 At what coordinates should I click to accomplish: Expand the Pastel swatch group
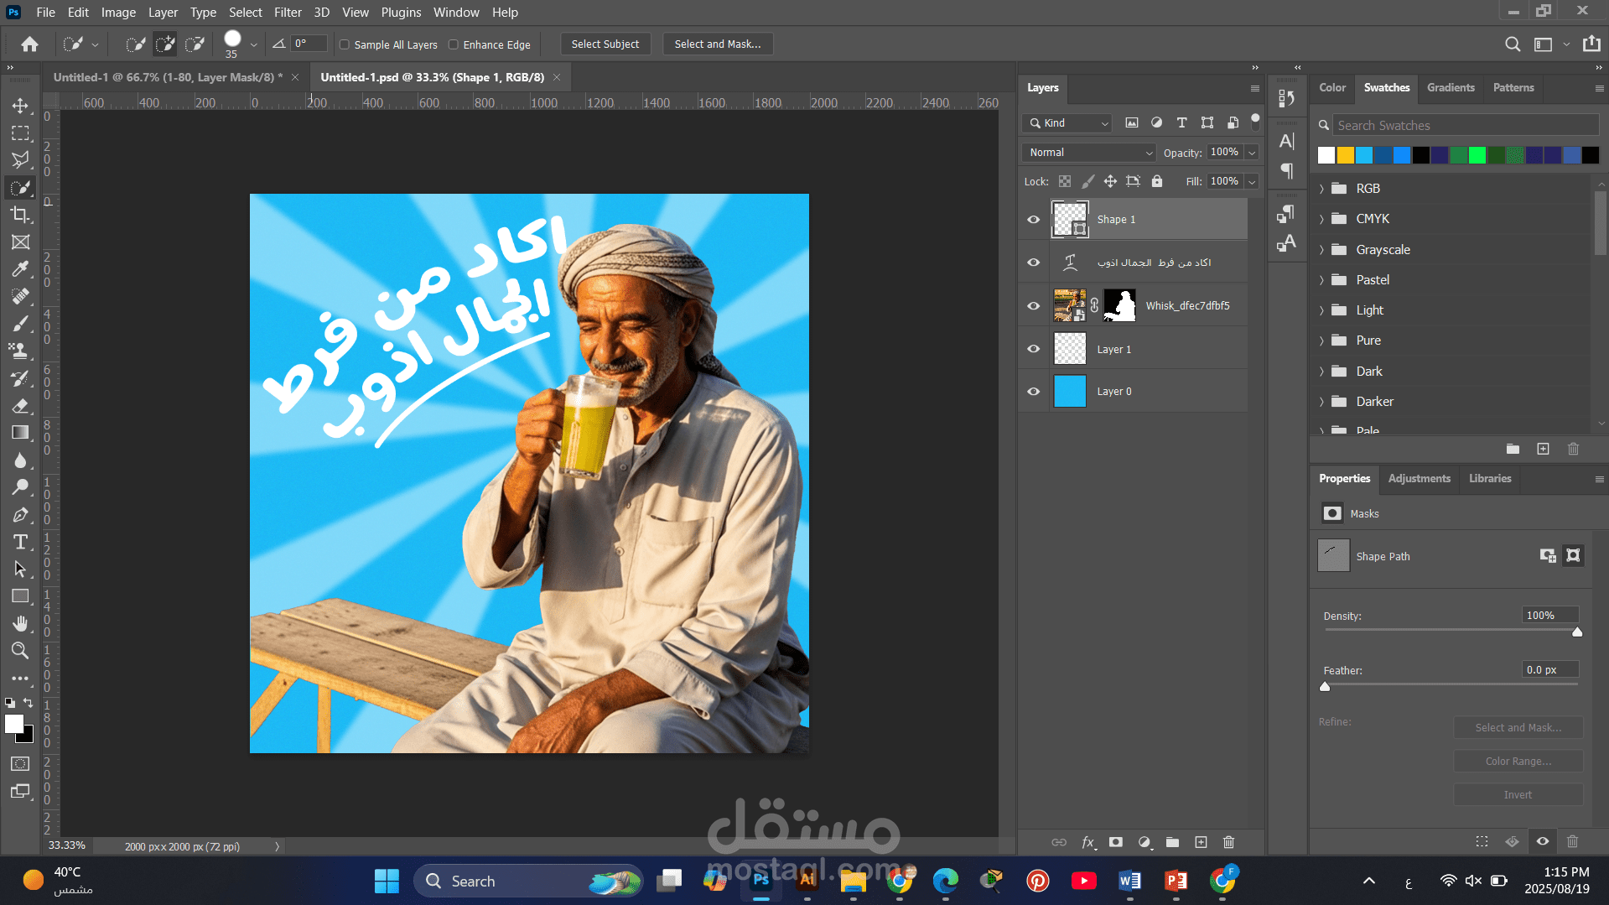click(x=1321, y=280)
